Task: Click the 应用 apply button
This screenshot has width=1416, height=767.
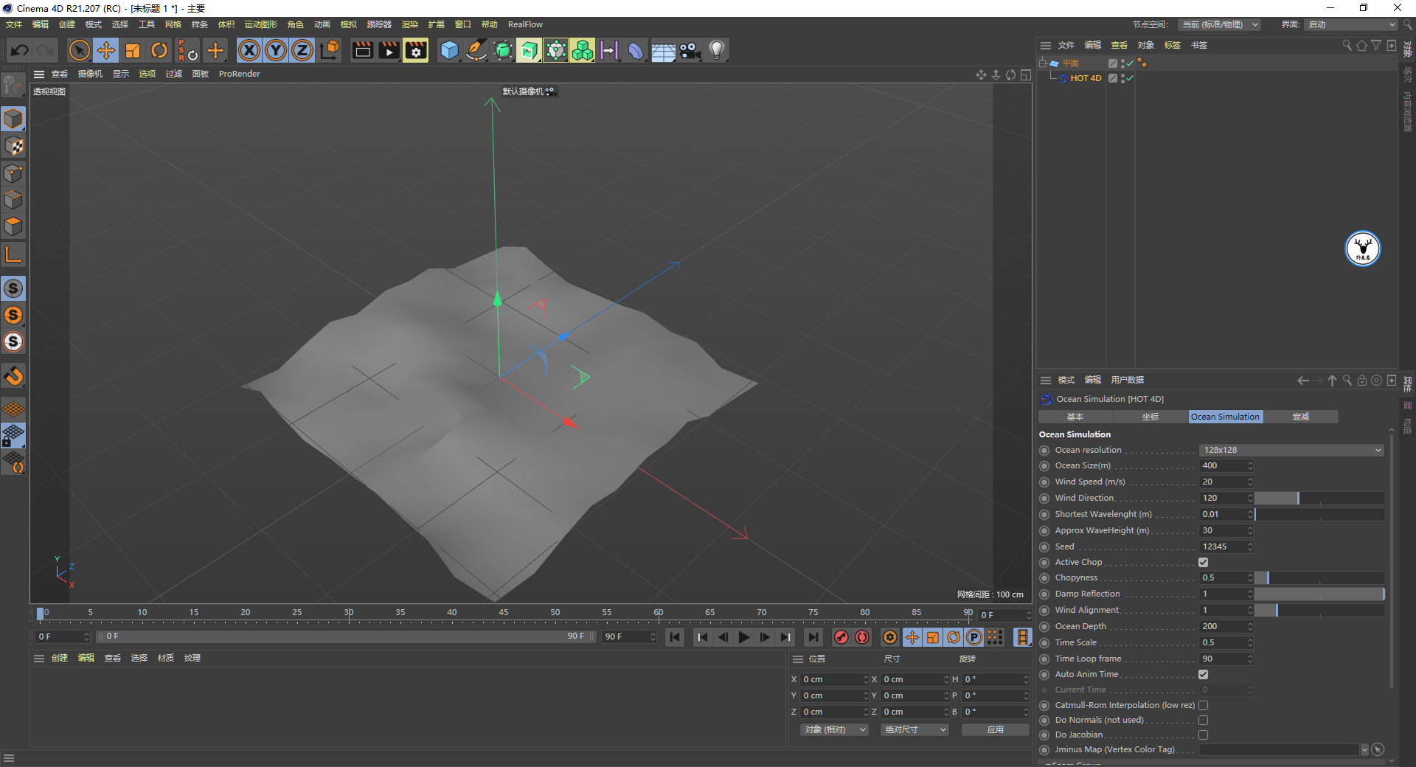Action: [996, 729]
